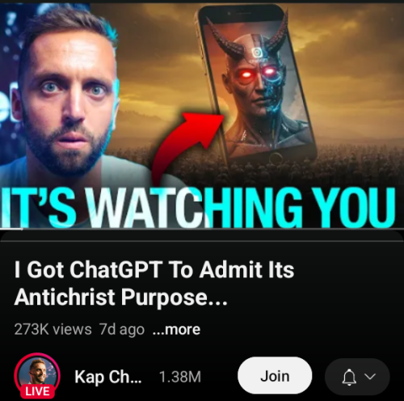Click the IT'S WATCHING YOU caption
This screenshot has height=401, width=404.
198,208
